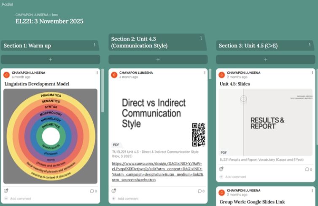The width and height of the screenshot is (318, 206).
Task: Open more actions on Linguistics Development Model post
Action: point(97,72)
